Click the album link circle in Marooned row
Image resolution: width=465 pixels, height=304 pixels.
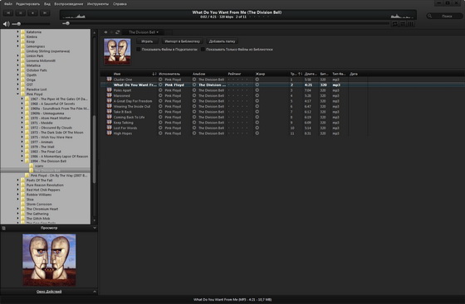point(194,95)
